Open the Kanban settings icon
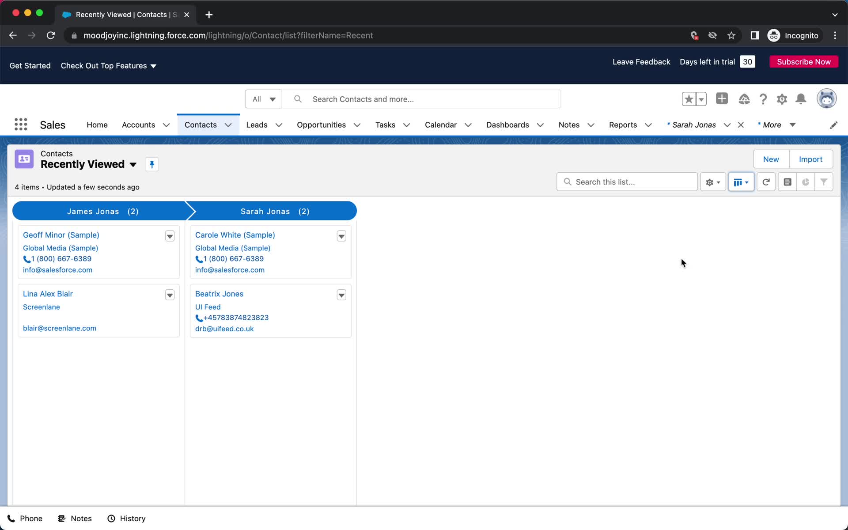The height and width of the screenshot is (530, 848). [787, 182]
